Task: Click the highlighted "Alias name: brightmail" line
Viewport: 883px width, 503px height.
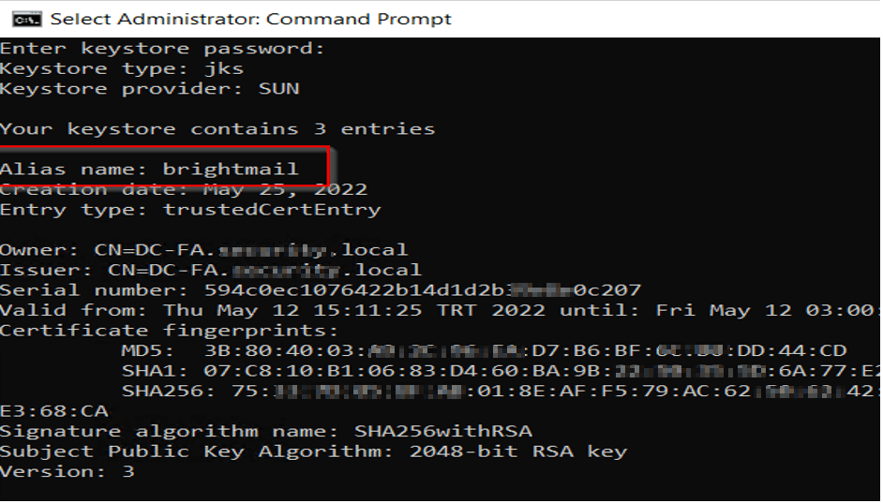Action: [x=149, y=170]
